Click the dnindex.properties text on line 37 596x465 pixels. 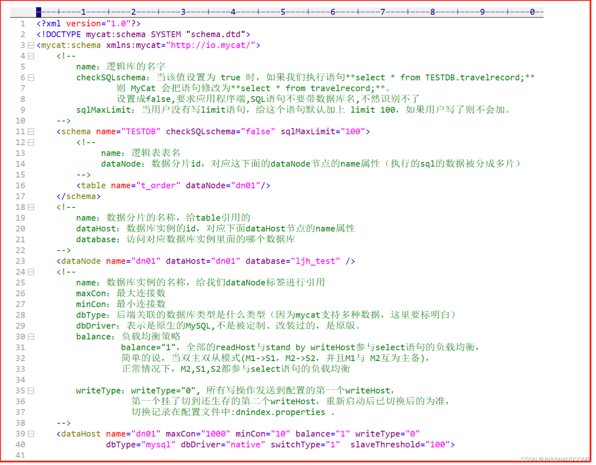281,412
